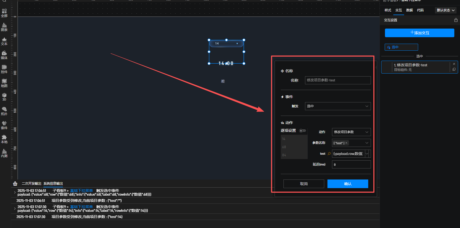Copy the 修改项目参数-test interaction item
This screenshot has height=228, width=460.
click(454, 70)
